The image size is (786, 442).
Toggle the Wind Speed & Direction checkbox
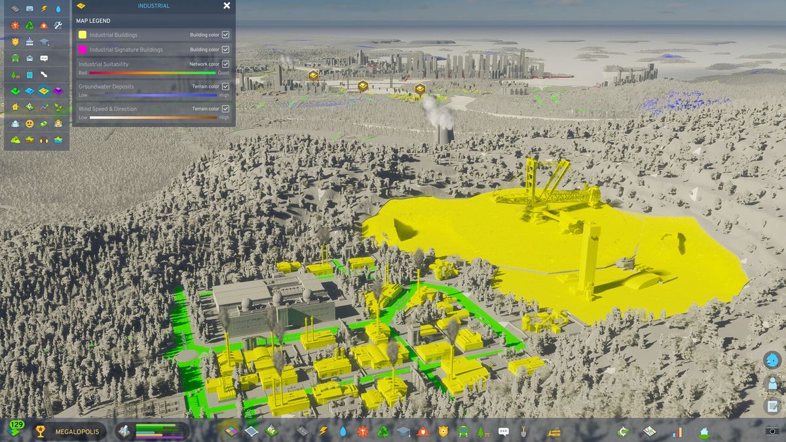pyautogui.click(x=225, y=109)
